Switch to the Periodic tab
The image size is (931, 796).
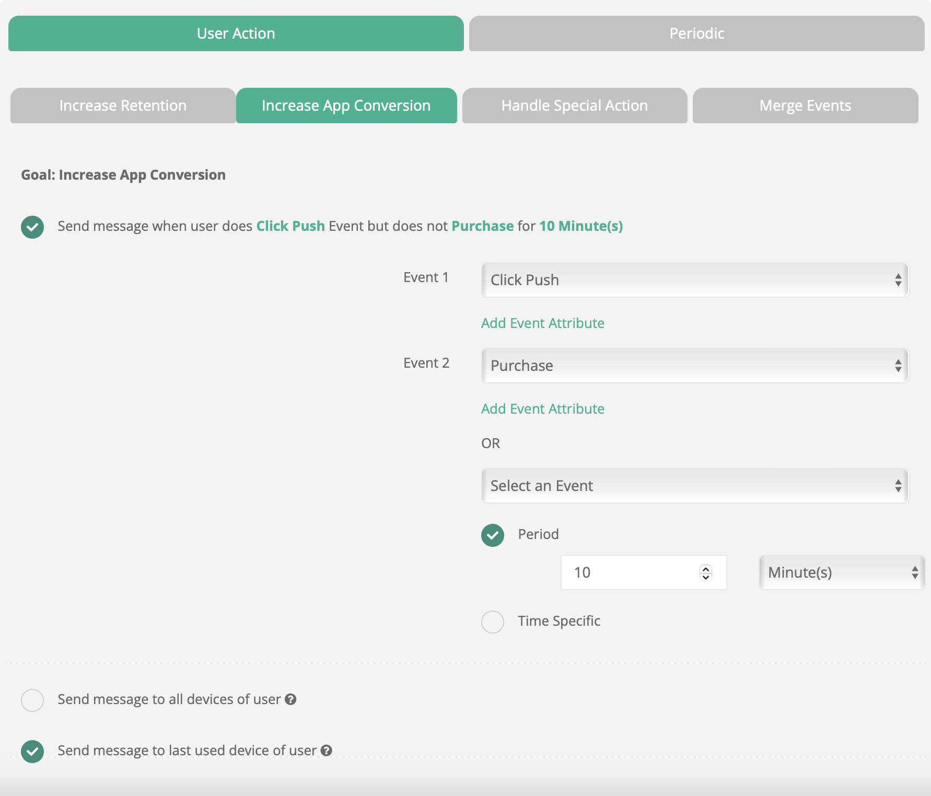point(696,33)
